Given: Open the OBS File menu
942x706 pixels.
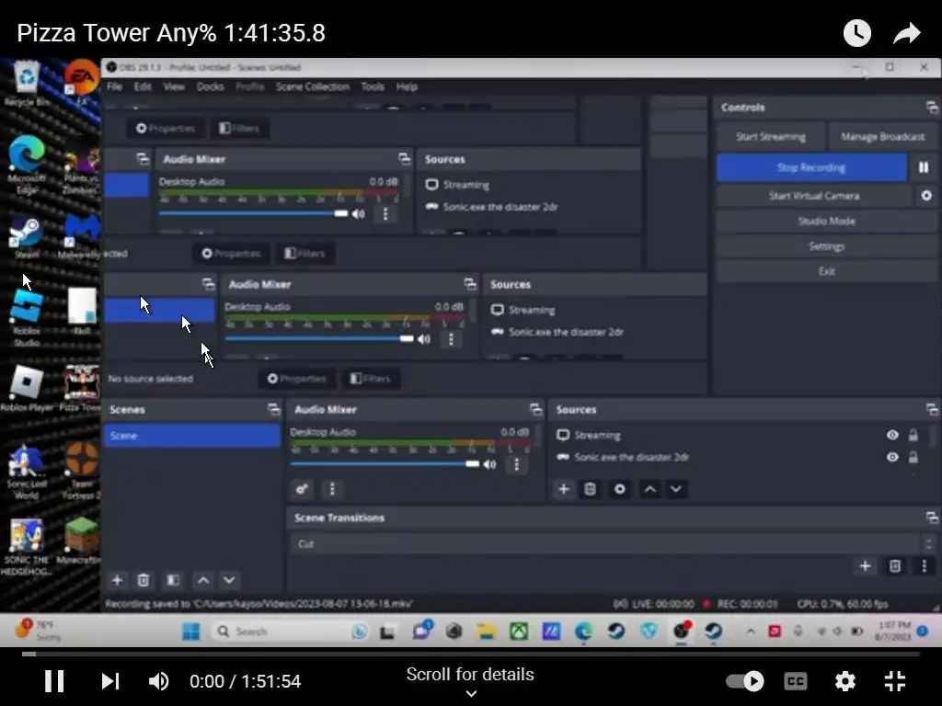Looking at the screenshot, I should point(114,86).
